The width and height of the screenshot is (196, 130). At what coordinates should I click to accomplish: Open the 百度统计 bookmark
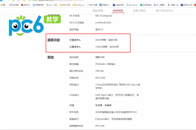[x=105, y=5]
